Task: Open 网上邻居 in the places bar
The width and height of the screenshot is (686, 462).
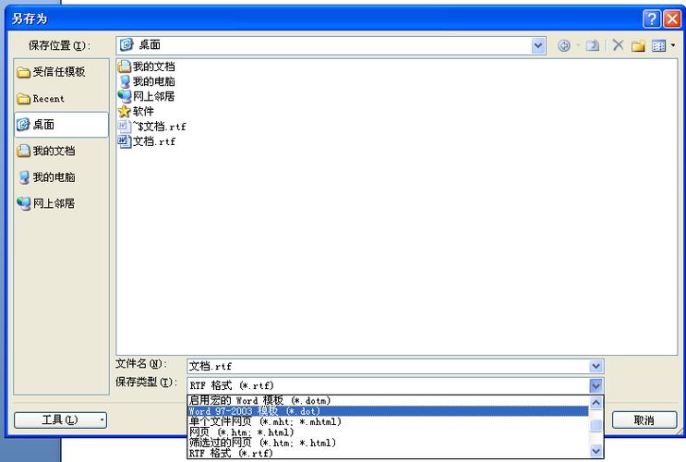Action: (x=61, y=203)
